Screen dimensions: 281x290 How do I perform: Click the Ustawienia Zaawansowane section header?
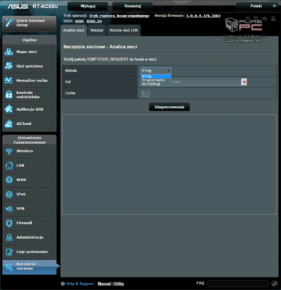point(29,140)
